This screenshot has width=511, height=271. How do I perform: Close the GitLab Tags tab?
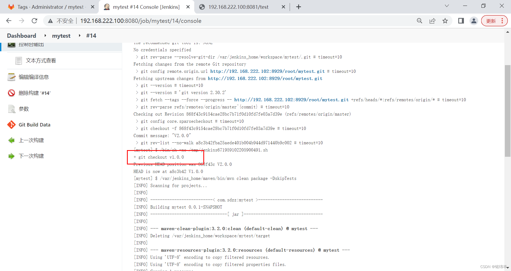tap(93, 7)
